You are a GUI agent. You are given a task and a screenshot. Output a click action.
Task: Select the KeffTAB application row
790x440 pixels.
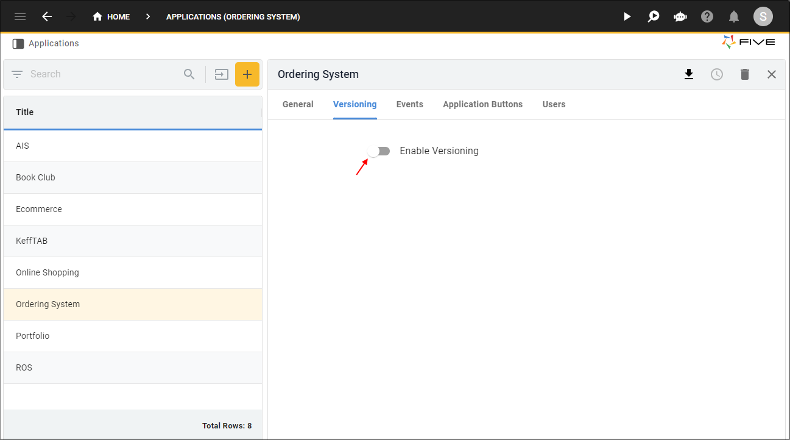[133, 241]
